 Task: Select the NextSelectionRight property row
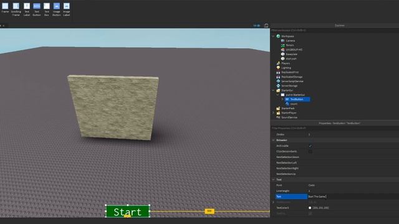tap(335, 168)
